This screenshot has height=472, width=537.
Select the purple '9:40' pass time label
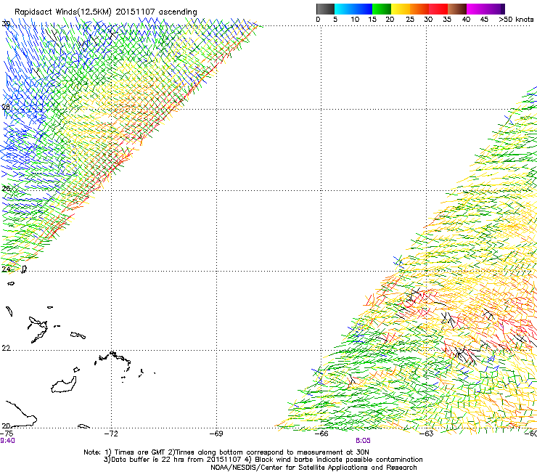coord(7,441)
